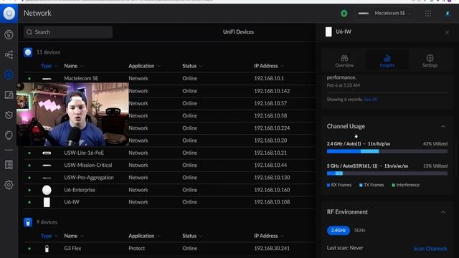Select the U6-IW device row name

(72, 202)
